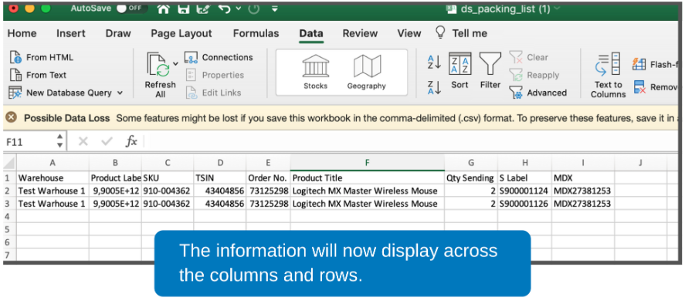Click the formula bar confirm checkmark
This screenshot has height=301, width=685.
(x=107, y=141)
